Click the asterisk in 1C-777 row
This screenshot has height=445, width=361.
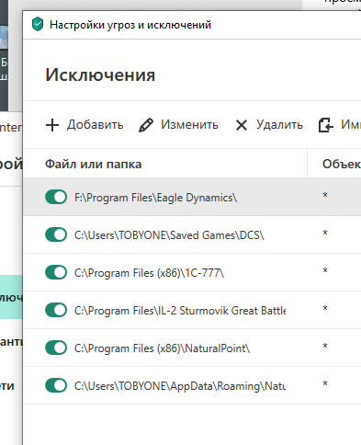click(325, 270)
